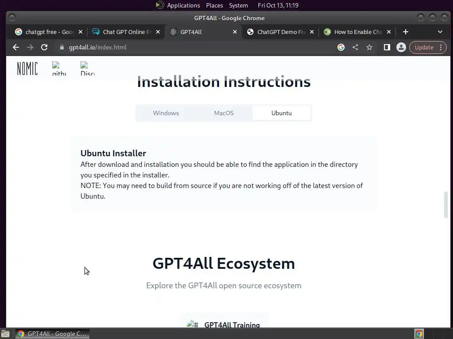
Task: Open the Google icon in address bar
Action: (x=341, y=47)
